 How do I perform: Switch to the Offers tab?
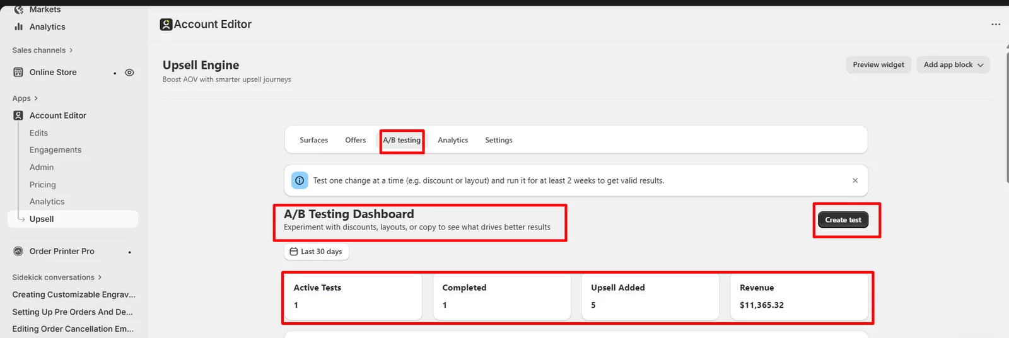(x=355, y=140)
